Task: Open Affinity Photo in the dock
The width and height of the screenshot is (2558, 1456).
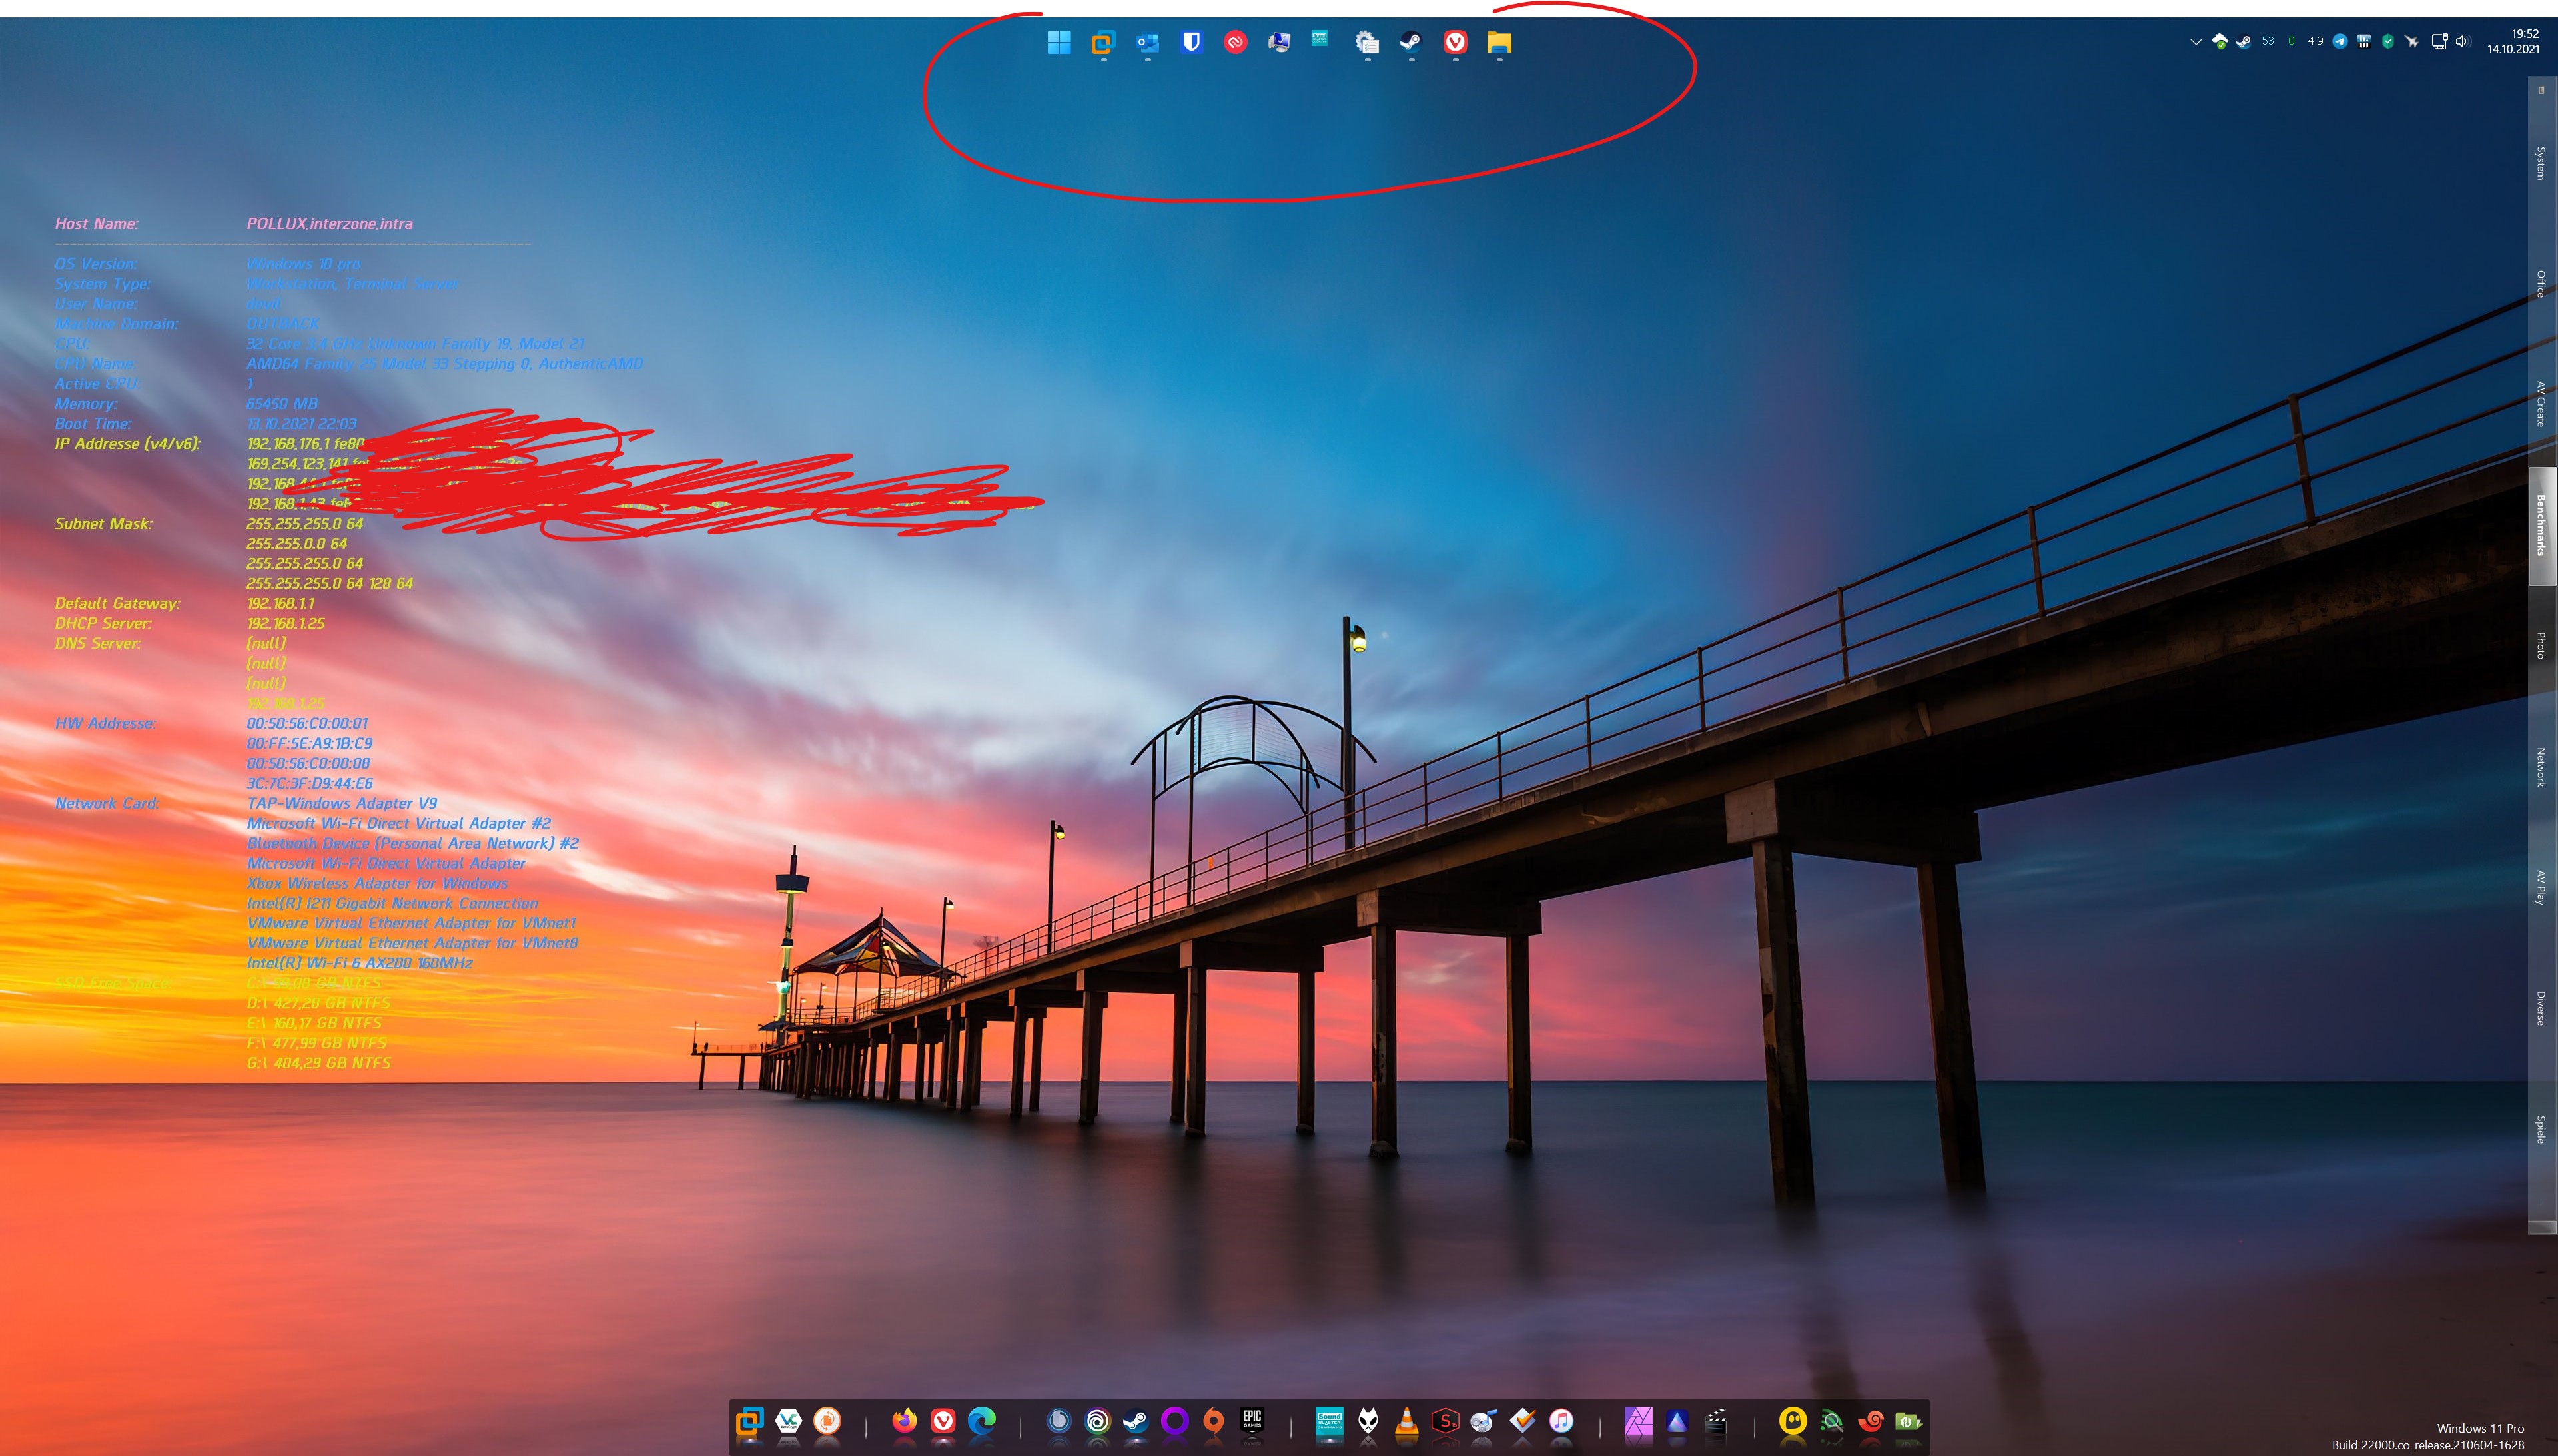Action: point(1638,1421)
